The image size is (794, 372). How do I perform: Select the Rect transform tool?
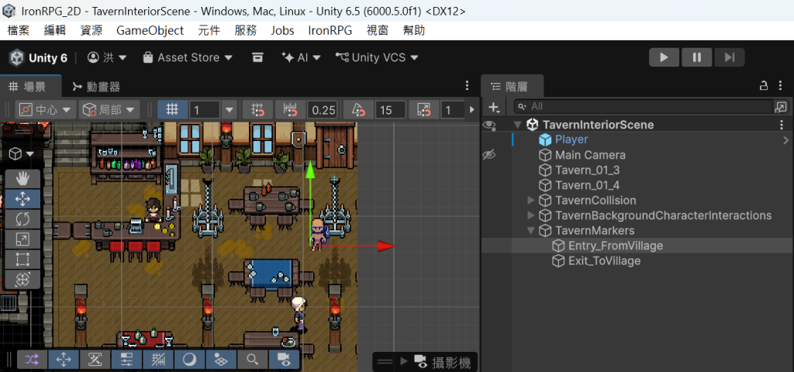22,259
